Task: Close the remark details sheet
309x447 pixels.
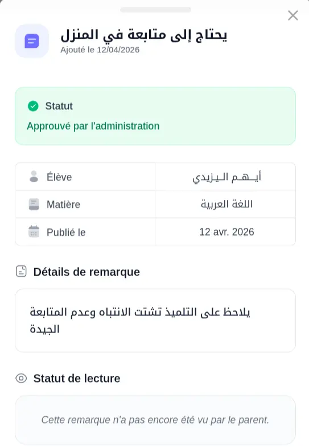Action: pyautogui.click(x=292, y=15)
